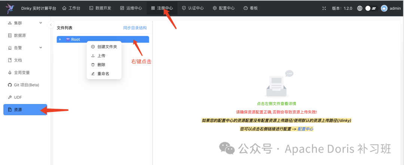404x165 pixels.
Task: Open the admin user menu
Action: 391,8
